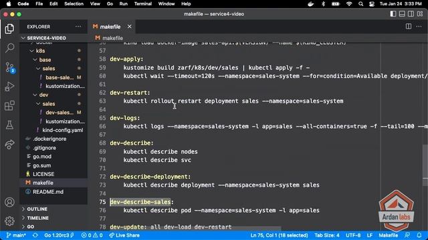Open editor more actions ellipsis
Viewport: 428px width, 240px height.
pos(419,27)
